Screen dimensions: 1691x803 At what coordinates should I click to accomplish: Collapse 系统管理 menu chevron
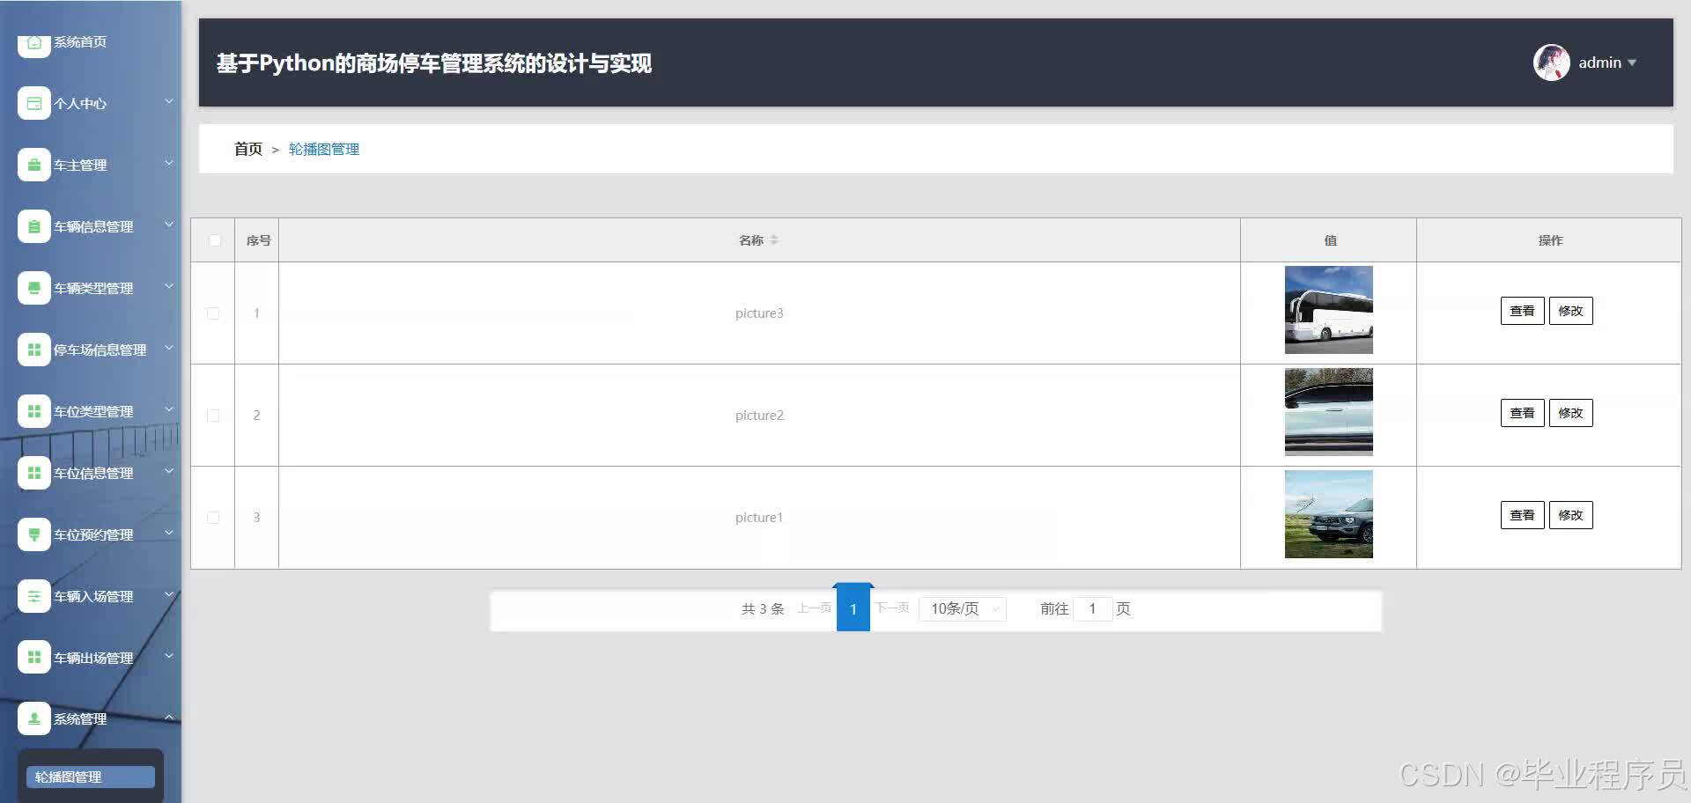click(169, 717)
